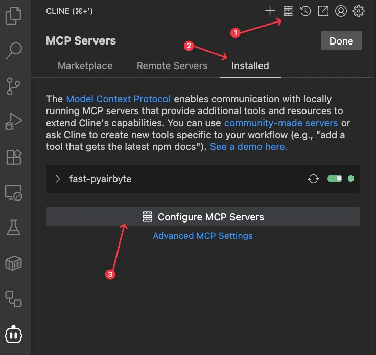This screenshot has width=376, height=355.
Task: Open the connected squares view in activity bar
Action: 13,299
